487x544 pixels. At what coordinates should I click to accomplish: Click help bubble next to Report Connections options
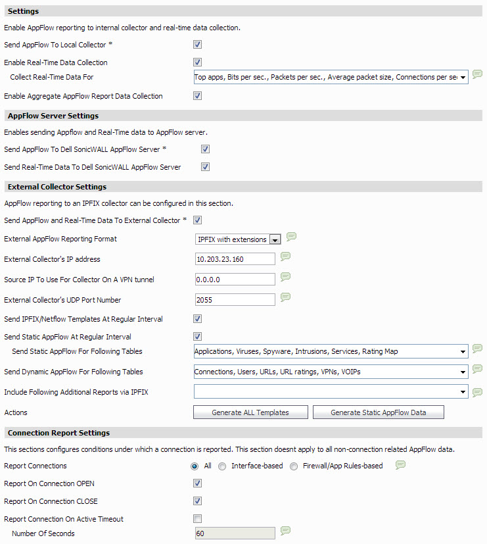[400, 465]
